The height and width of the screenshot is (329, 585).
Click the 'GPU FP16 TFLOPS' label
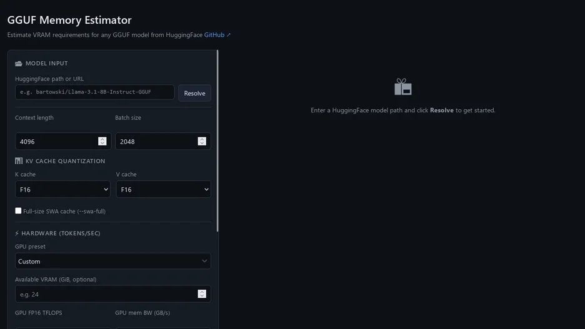coord(38,313)
